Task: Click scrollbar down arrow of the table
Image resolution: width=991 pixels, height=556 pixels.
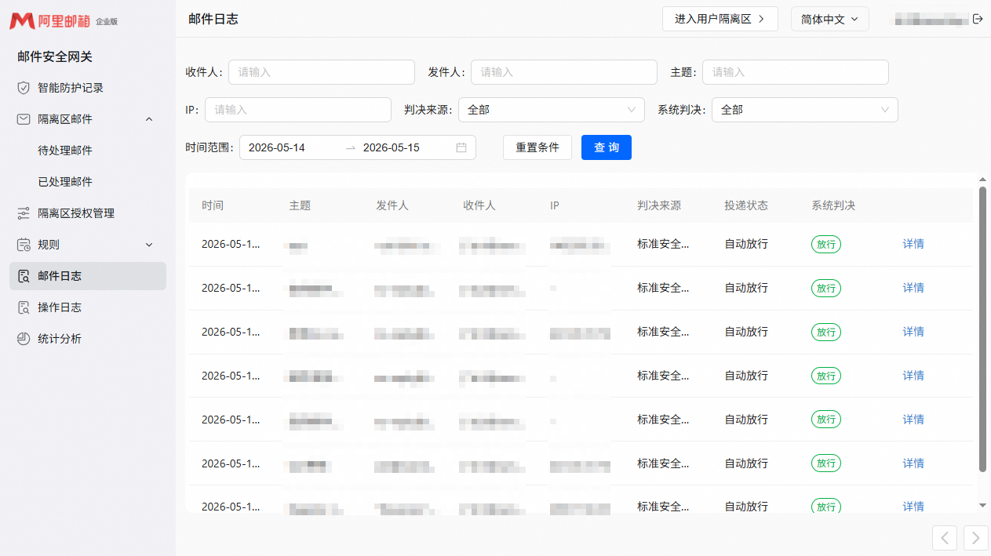Action: click(x=982, y=506)
